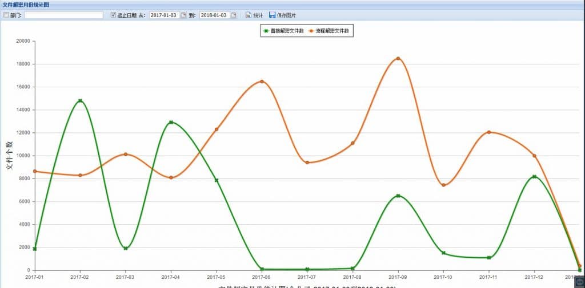Select the orange data point at 2017-06
Image resolution: width=585 pixels, height=288 pixels.
coord(262,81)
